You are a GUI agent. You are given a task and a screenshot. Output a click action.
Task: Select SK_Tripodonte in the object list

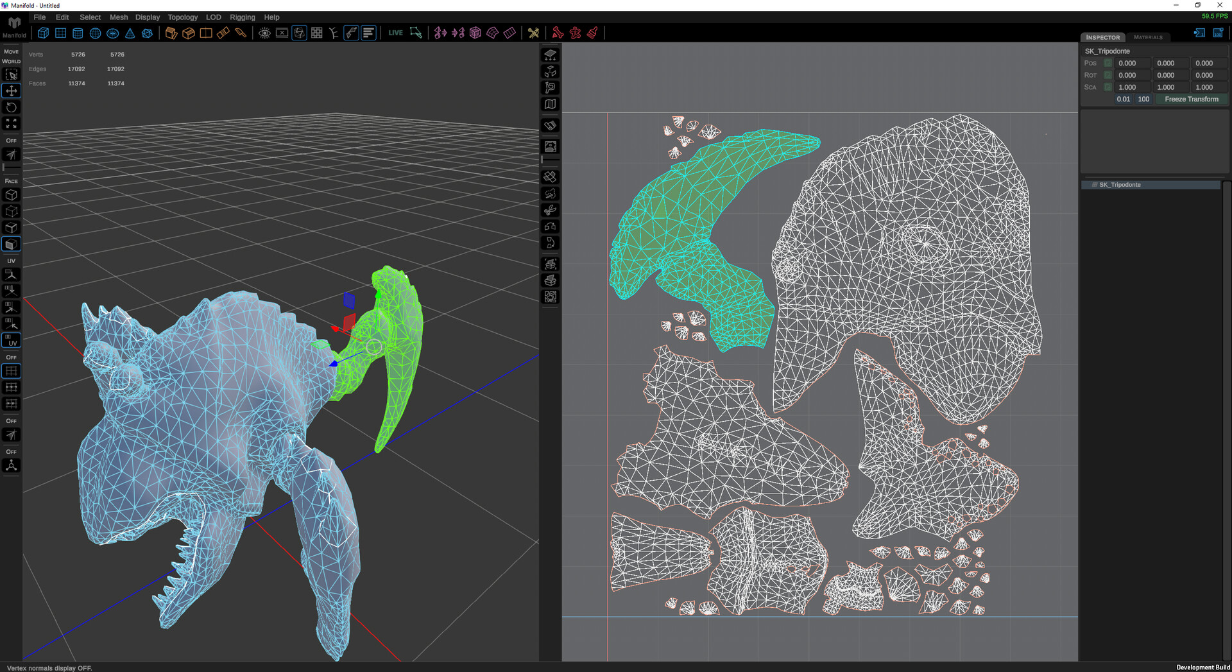tap(1120, 184)
